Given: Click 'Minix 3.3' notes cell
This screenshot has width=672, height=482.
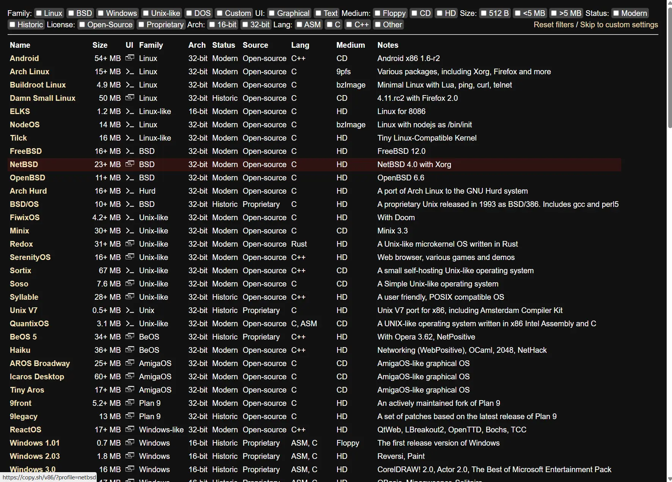Looking at the screenshot, I should click(x=393, y=231).
